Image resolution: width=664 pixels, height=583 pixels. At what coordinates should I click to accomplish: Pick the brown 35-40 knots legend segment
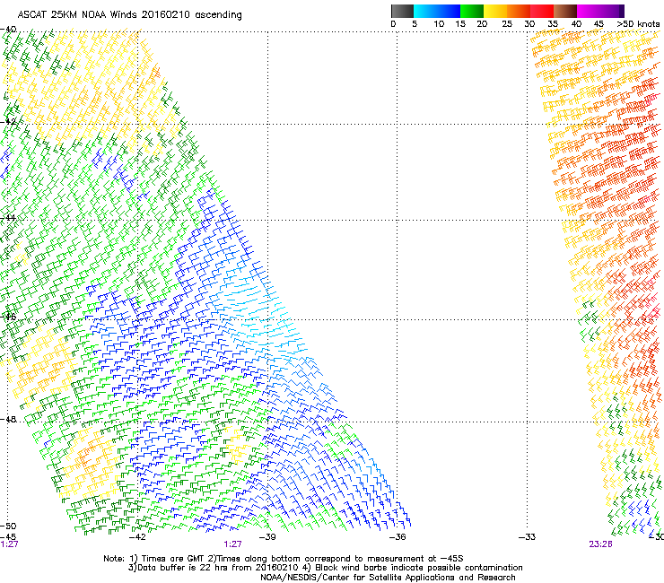click(x=565, y=11)
